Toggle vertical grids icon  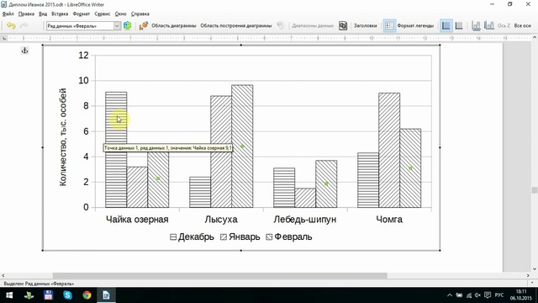click(x=459, y=25)
